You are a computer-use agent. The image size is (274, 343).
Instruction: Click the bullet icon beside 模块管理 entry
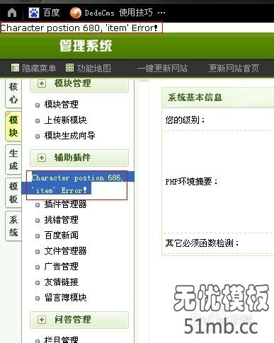(x=38, y=105)
